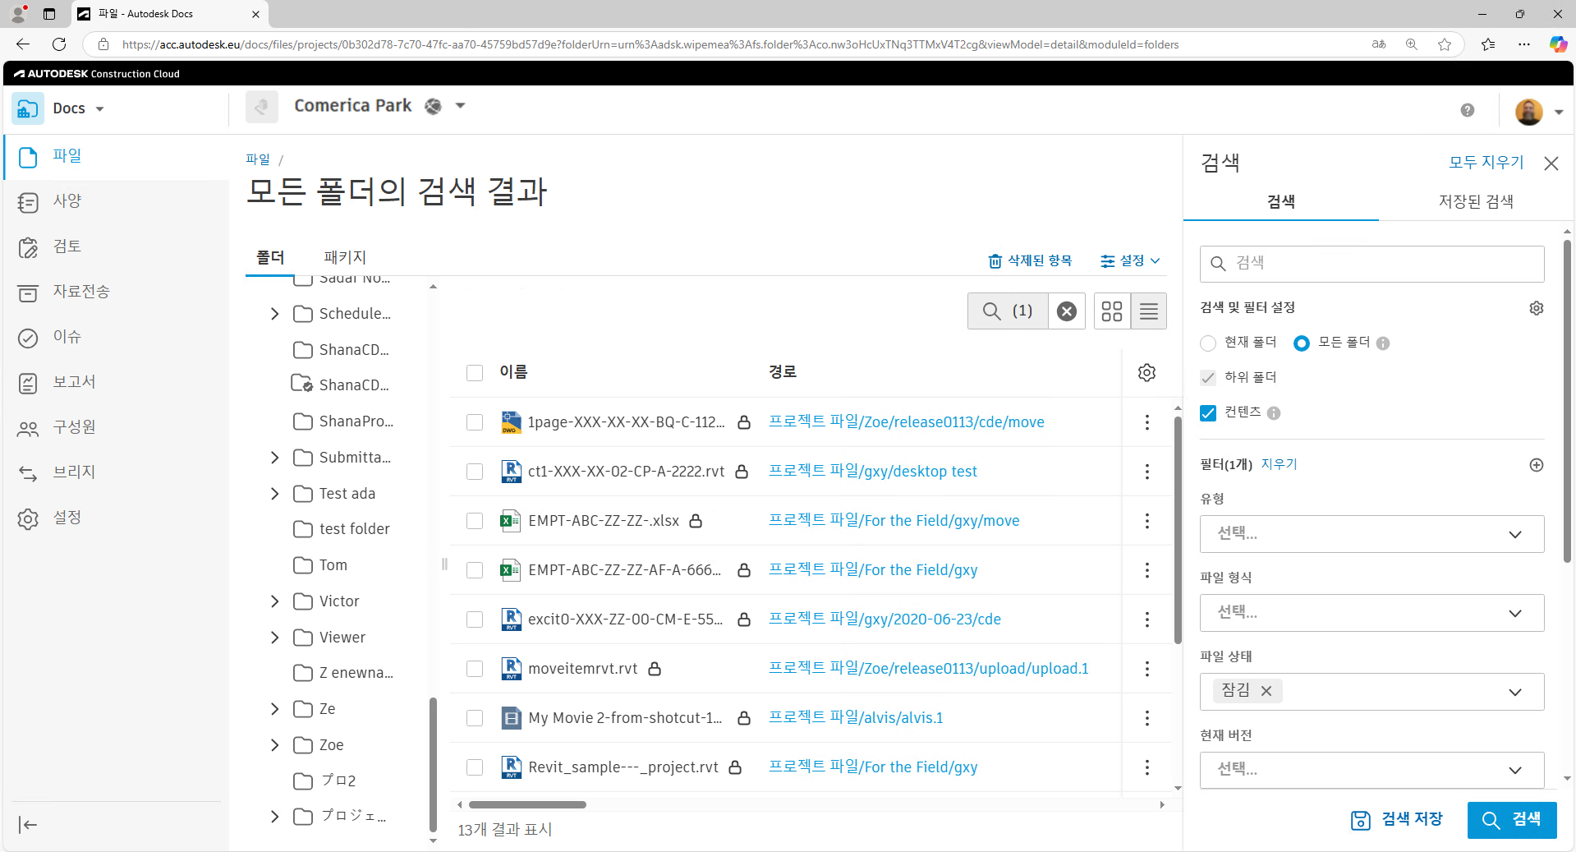Switch to the 패키지 tab
This screenshot has height=852, width=1576.
[x=345, y=257]
